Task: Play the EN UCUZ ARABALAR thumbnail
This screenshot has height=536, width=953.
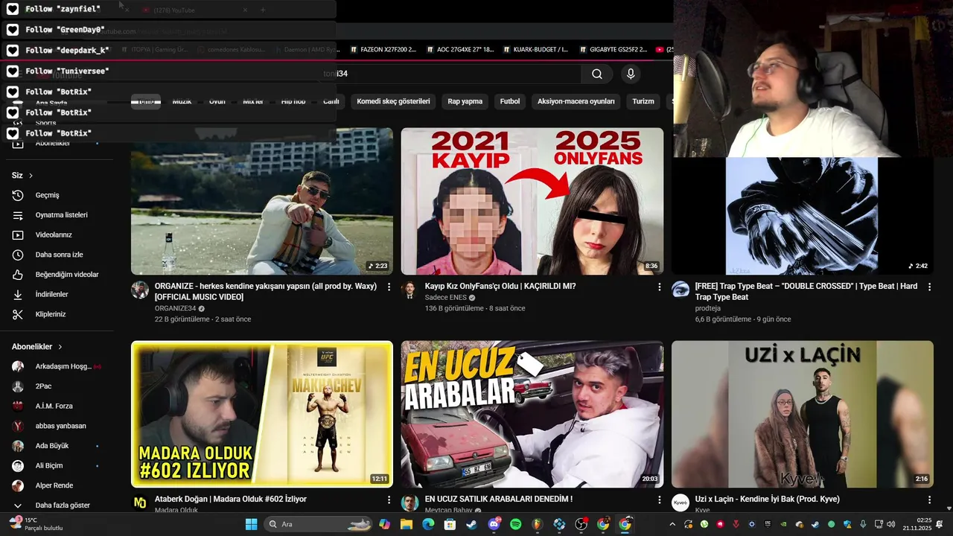Action: pyautogui.click(x=532, y=415)
